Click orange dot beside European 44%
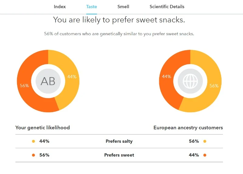The image size is (243, 174). coord(205,155)
